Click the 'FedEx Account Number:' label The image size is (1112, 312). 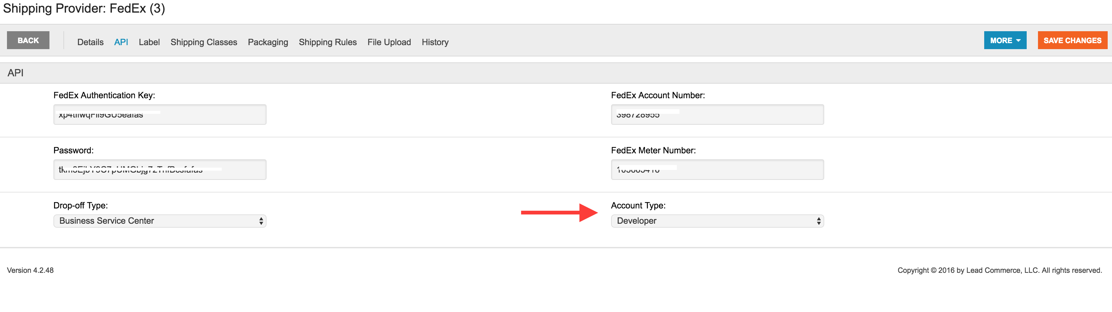[x=658, y=95]
